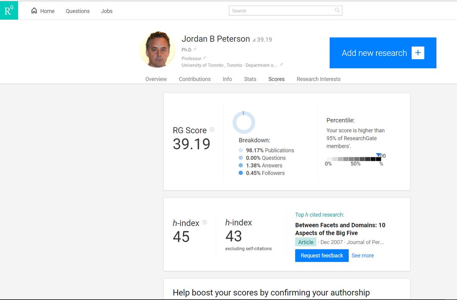Click the 0.45% Followers breakdown entry
The width and height of the screenshot is (457, 300).
[265, 173]
